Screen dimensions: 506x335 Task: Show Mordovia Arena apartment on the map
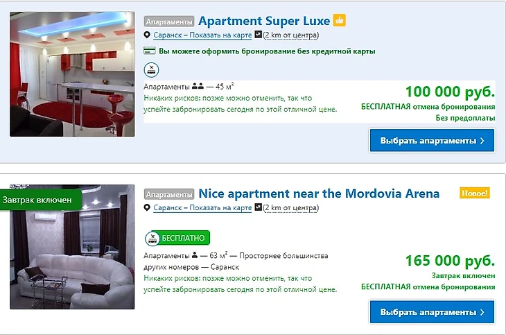202,207
